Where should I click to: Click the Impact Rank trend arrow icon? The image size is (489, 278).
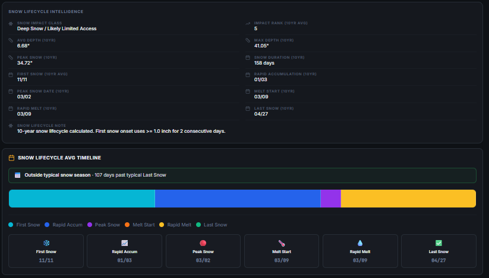click(248, 24)
